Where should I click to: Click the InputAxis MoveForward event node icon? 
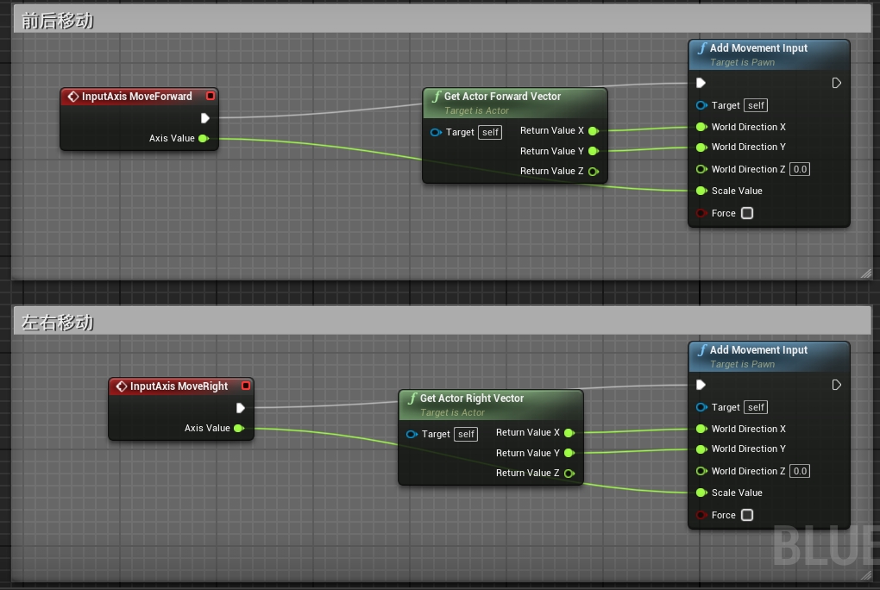[x=73, y=97]
